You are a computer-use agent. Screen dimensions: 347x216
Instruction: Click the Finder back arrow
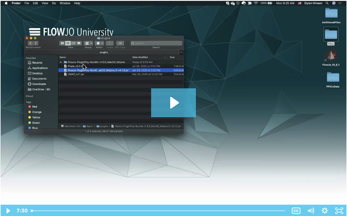click(30, 43)
